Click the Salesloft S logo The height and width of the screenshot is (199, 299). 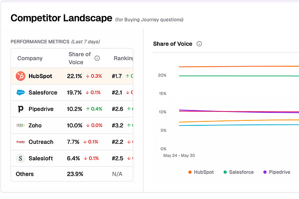20,158
